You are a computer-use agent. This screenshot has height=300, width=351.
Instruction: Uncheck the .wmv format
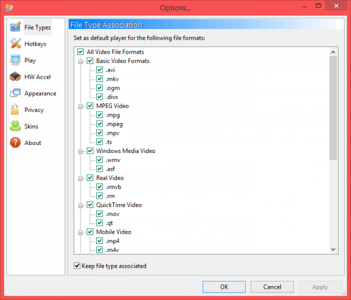tap(99, 160)
